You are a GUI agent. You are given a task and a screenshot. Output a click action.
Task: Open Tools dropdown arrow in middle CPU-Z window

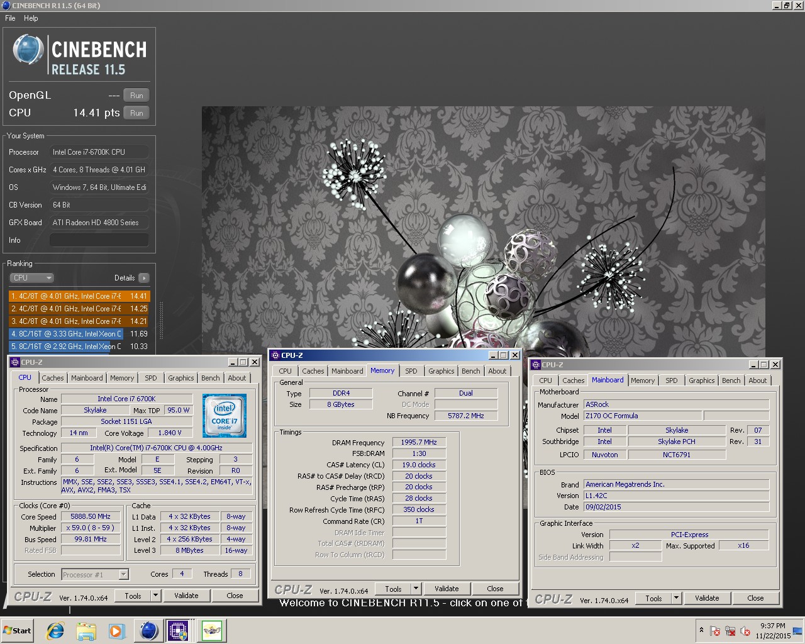(416, 589)
